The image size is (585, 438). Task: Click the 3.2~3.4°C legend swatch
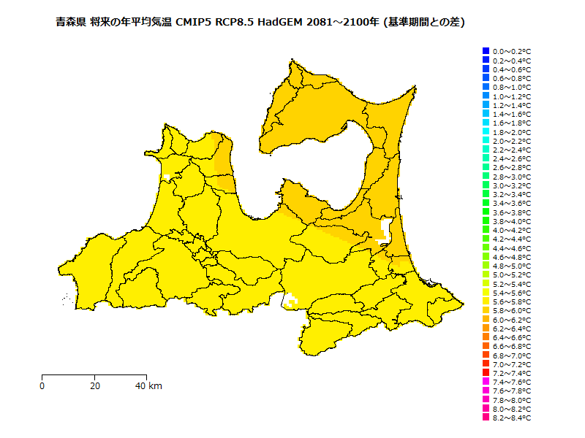click(x=486, y=193)
